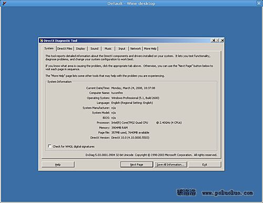Click the Default - Wine desktop title bar
The height and width of the screenshot is (203, 263).
[x=131, y=3]
